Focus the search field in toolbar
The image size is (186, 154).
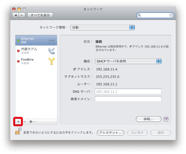(155, 15)
